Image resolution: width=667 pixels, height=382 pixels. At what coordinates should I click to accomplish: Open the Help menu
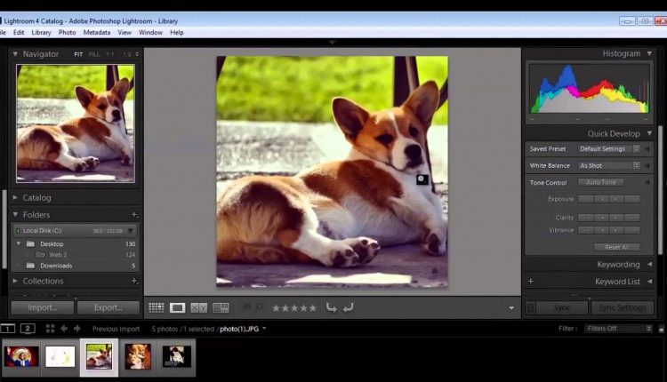177,32
